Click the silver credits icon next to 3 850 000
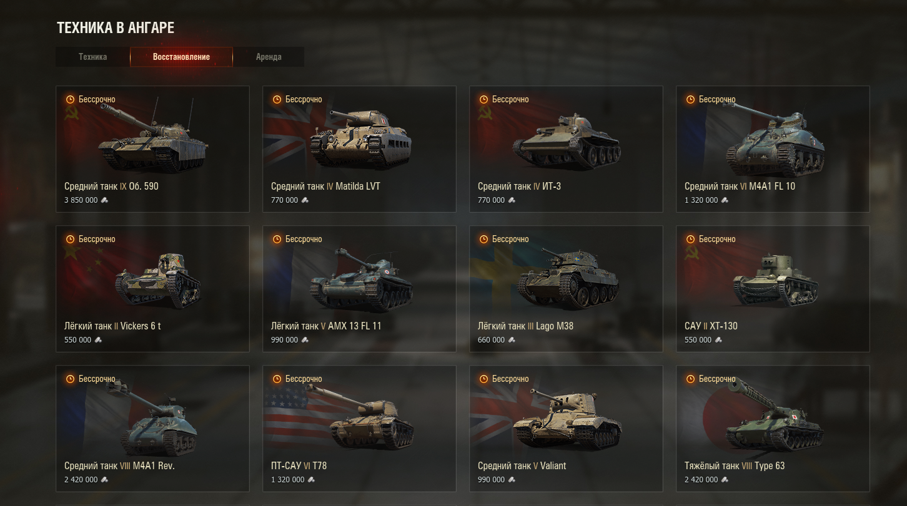The image size is (907, 506). [x=104, y=200]
